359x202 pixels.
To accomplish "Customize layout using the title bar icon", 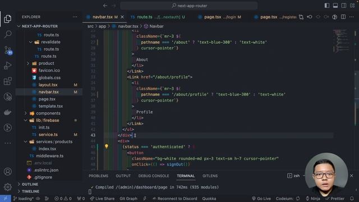I will coord(352,6).
